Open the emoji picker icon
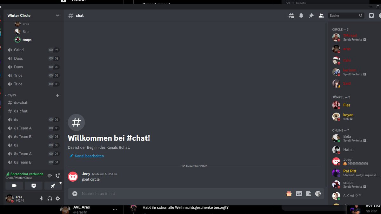381x214 pixels. (318, 193)
